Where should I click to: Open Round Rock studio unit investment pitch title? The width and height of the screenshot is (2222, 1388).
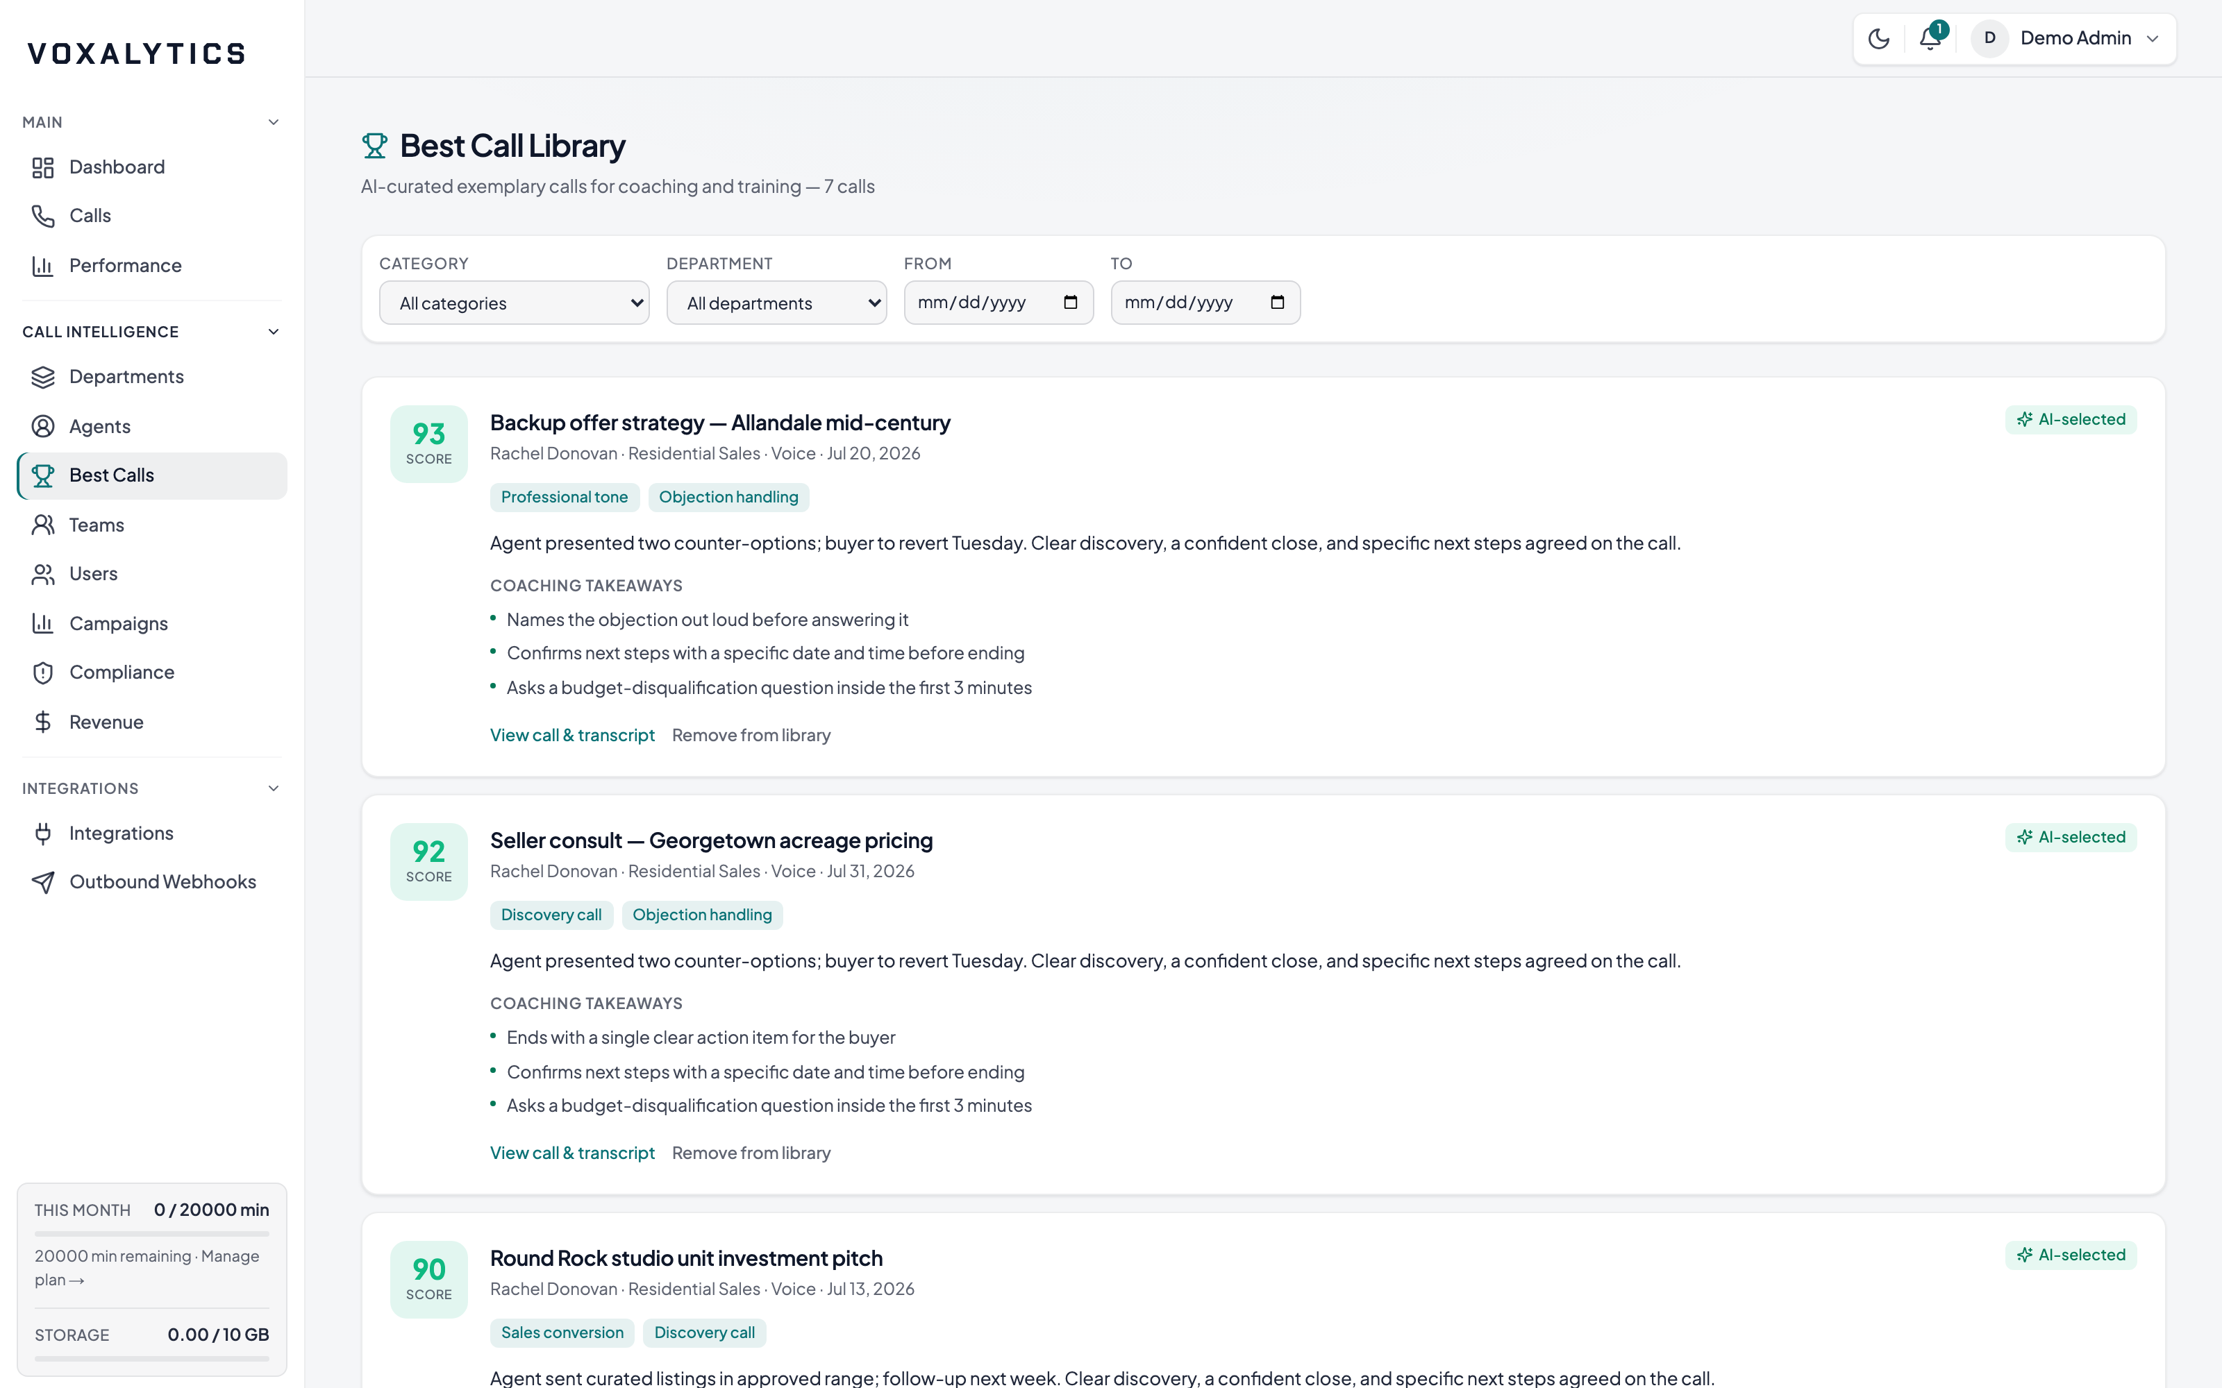pyautogui.click(x=686, y=1258)
